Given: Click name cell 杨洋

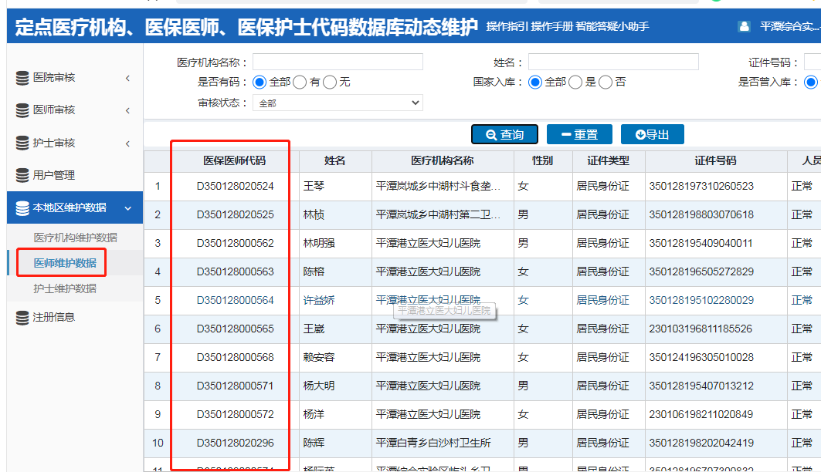Looking at the screenshot, I should tap(314, 414).
